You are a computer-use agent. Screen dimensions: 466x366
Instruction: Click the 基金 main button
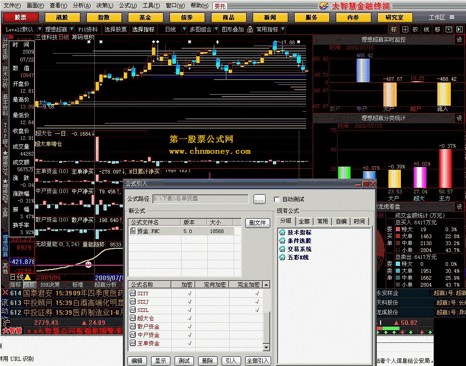145,18
